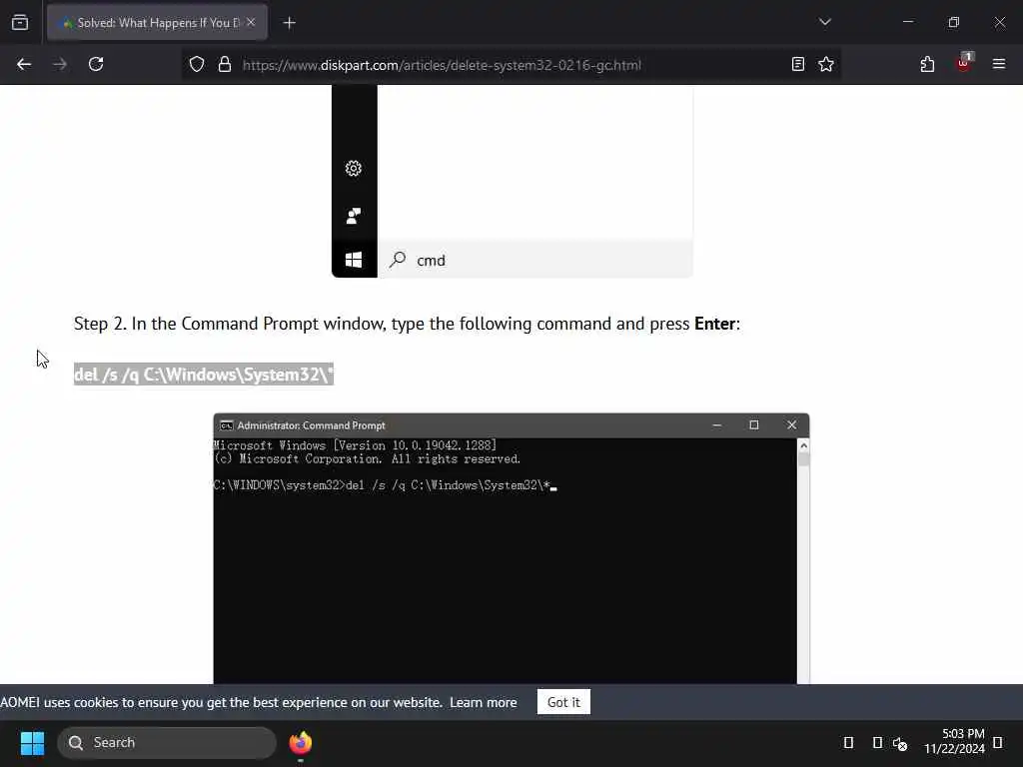Viewport: 1023px width, 767px height.
Task: Click Administrator: Command Prompt title text
Action: point(312,425)
